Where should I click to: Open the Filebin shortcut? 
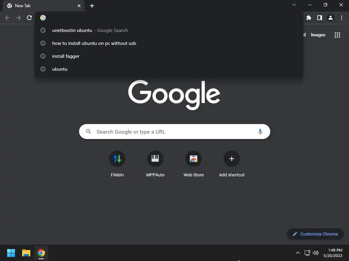117,164
